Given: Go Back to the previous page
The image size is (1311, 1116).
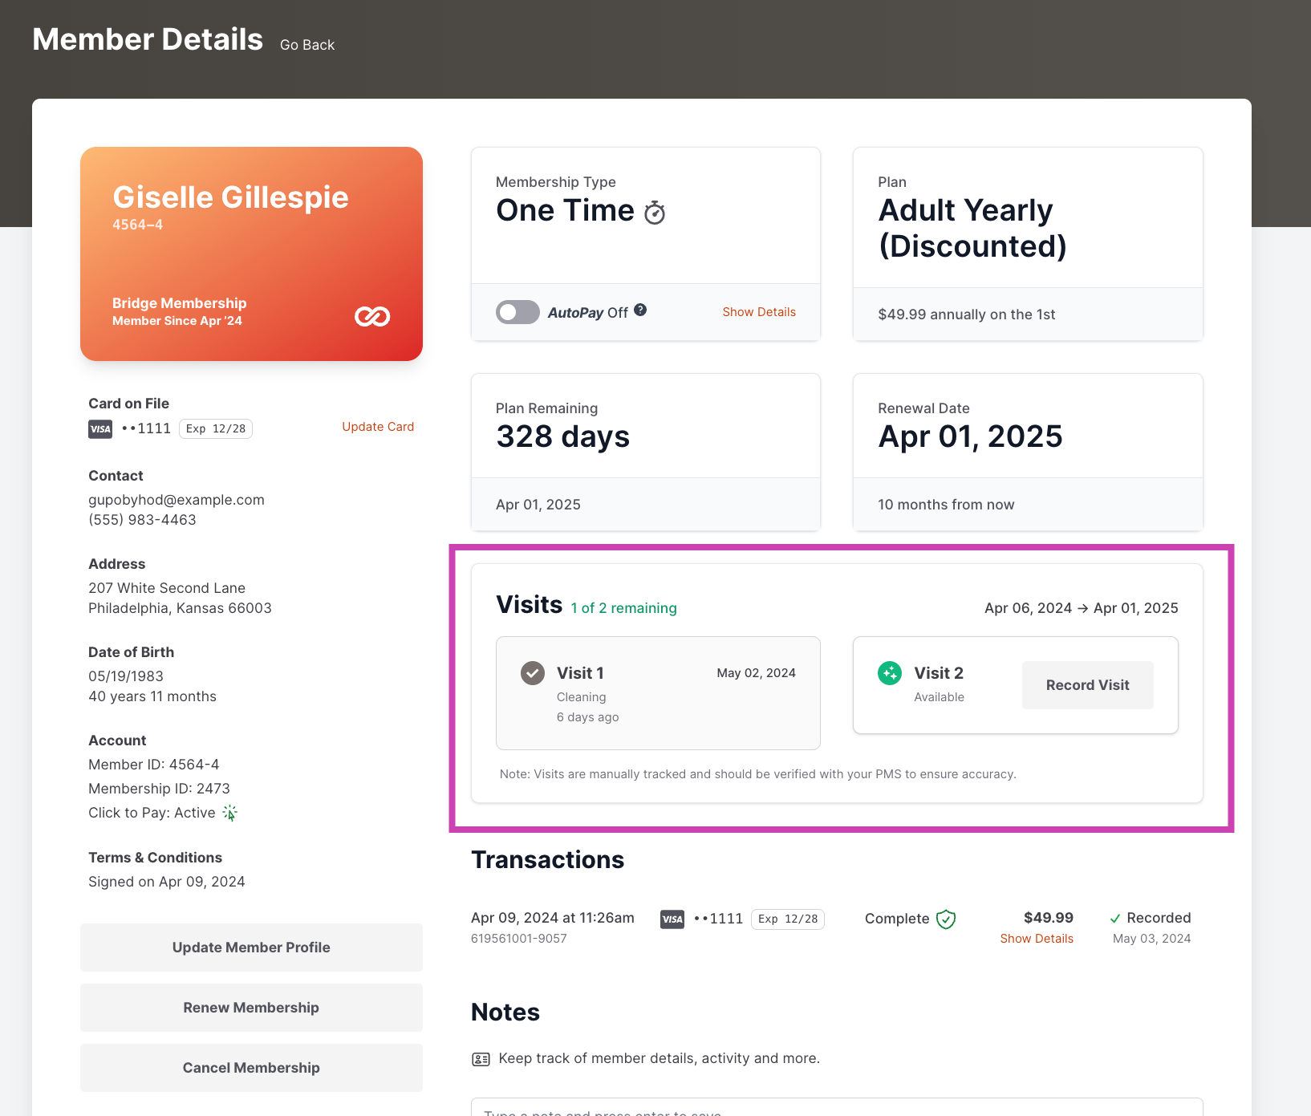Looking at the screenshot, I should pyautogui.click(x=307, y=45).
